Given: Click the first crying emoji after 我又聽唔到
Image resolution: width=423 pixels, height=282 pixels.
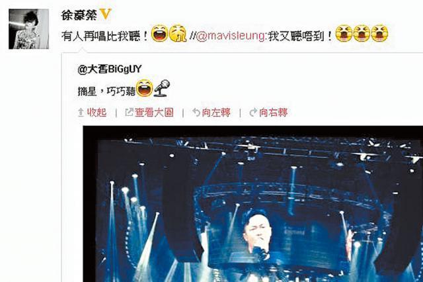Looking at the screenshot, I should coord(344,34).
